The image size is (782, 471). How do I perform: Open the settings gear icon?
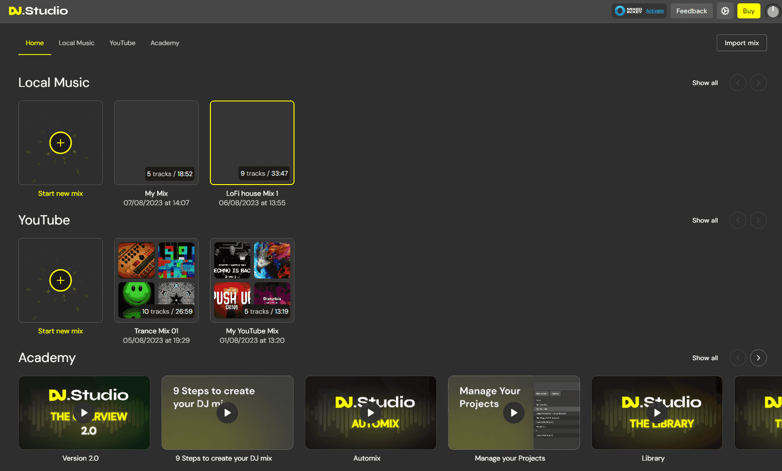click(x=725, y=11)
